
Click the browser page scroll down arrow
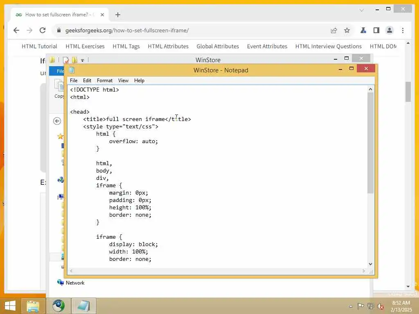(x=408, y=287)
